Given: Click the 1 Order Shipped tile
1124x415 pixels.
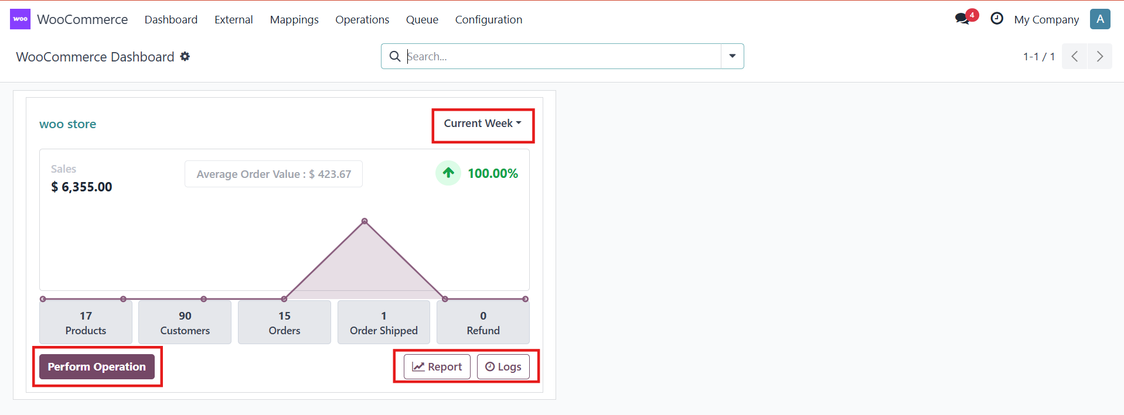Looking at the screenshot, I should 384,323.
